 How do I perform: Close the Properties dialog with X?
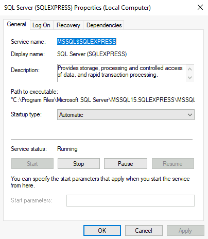point(200,7)
